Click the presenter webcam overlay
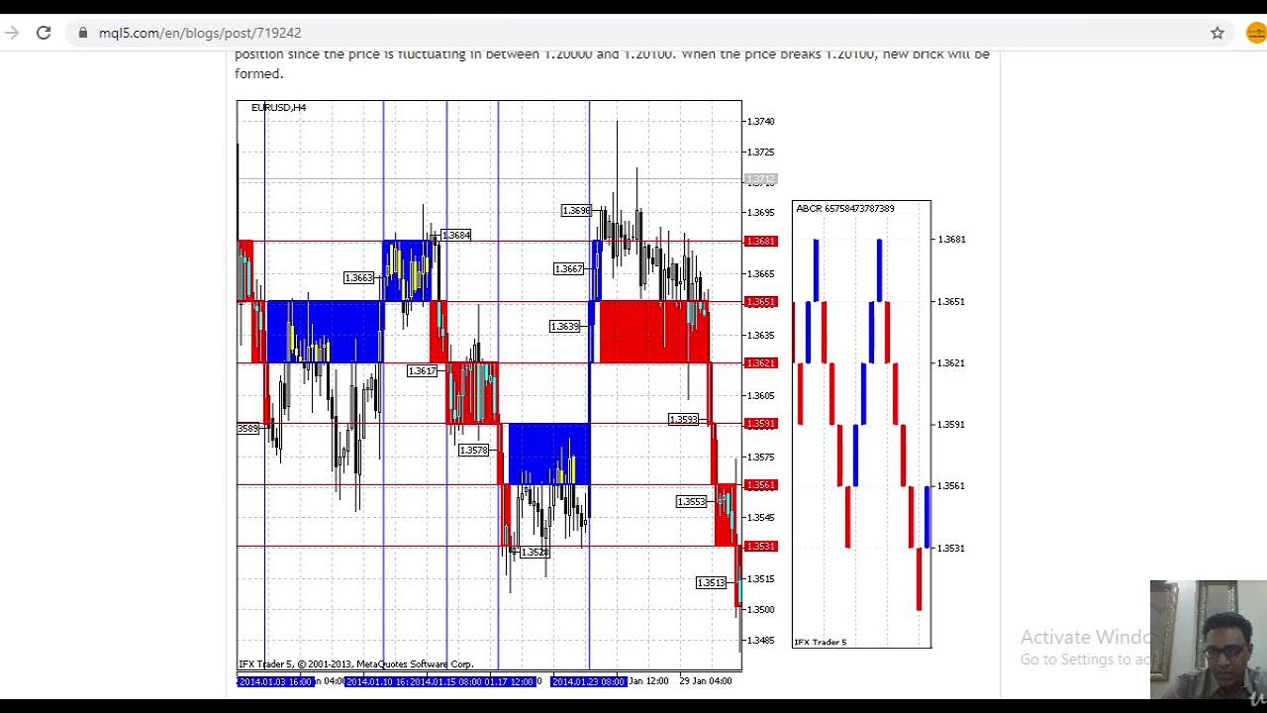This screenshot has width=1267, height=713. pos(1209,640)
